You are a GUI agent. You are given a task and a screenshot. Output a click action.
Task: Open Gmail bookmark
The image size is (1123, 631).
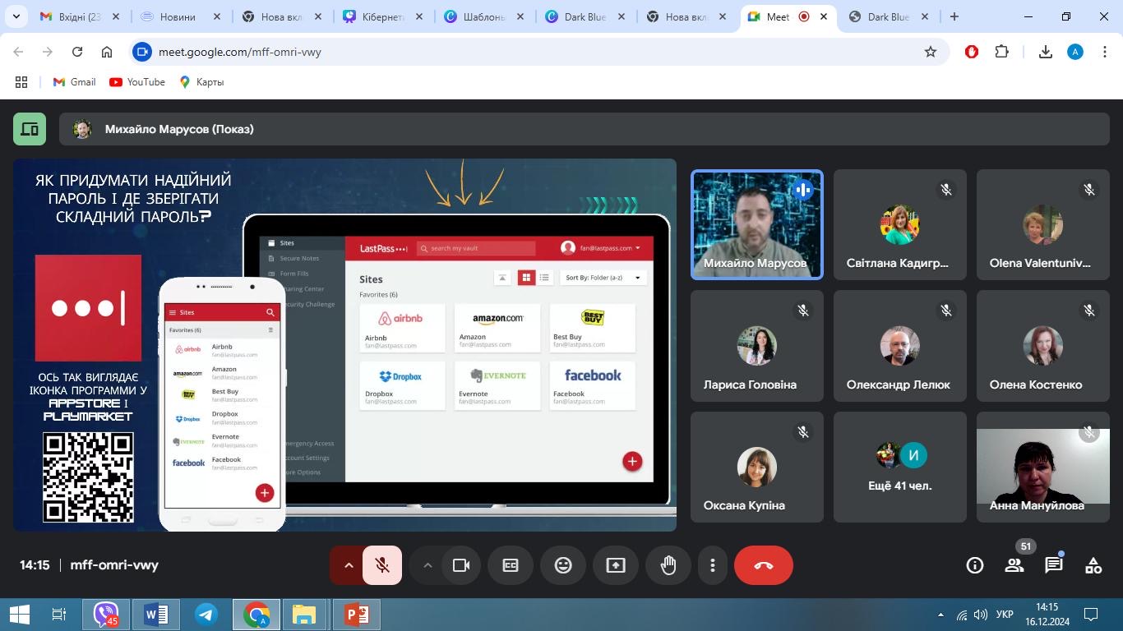pos(74,82)
